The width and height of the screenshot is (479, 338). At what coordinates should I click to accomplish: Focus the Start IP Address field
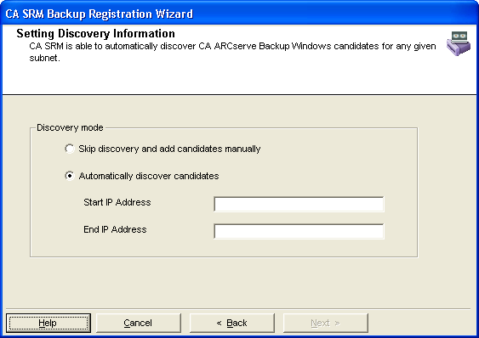[299, 204]
